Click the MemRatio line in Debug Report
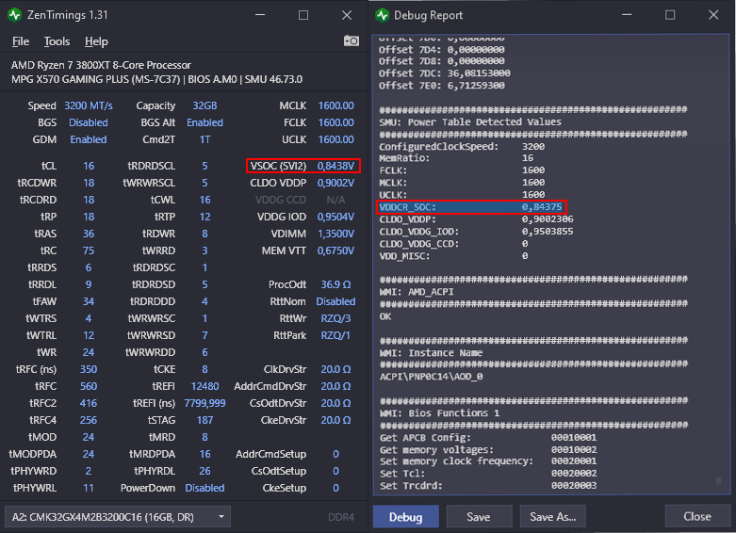Viewport: 736px width, 533px height. pos(456,158)
